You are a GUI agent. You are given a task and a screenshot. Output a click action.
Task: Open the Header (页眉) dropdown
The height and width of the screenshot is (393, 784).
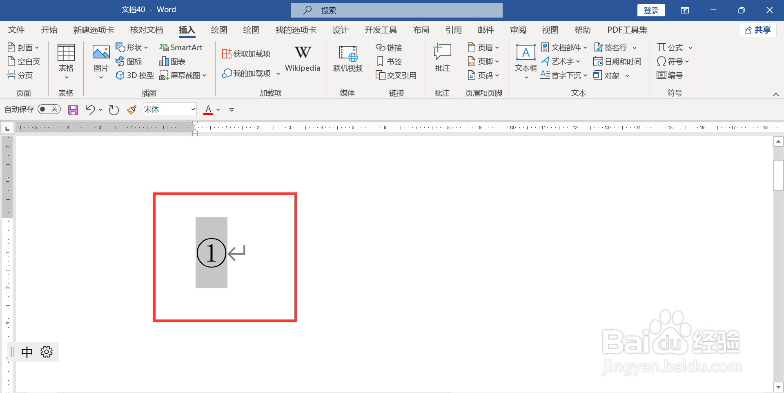coord(483,47)
